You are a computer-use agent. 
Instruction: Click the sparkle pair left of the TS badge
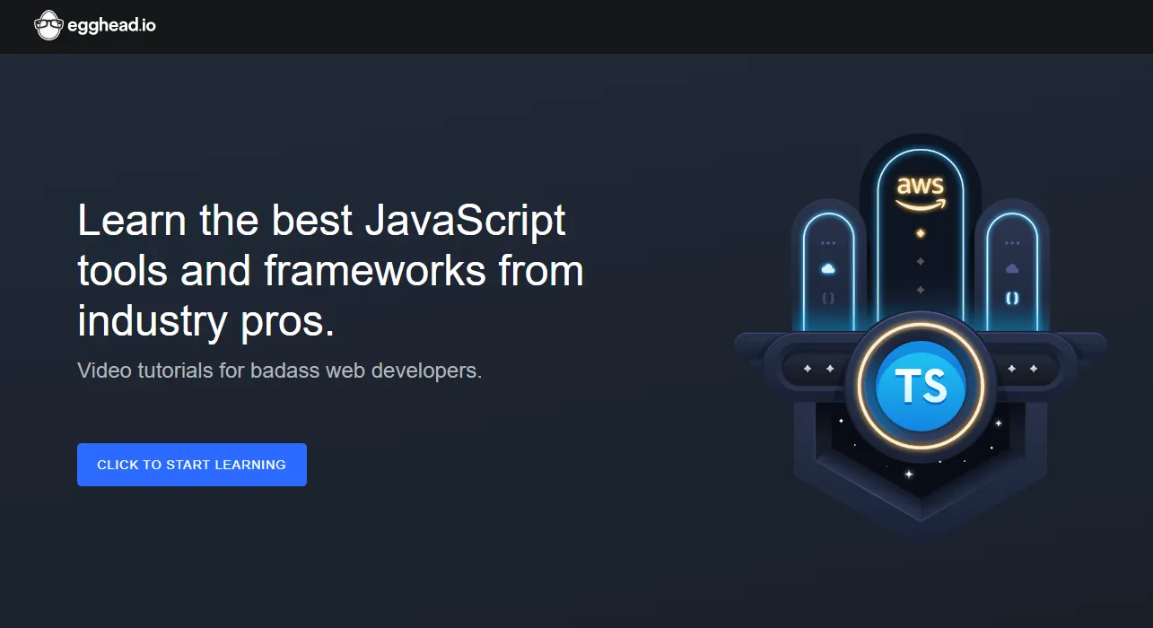[818, 369]
